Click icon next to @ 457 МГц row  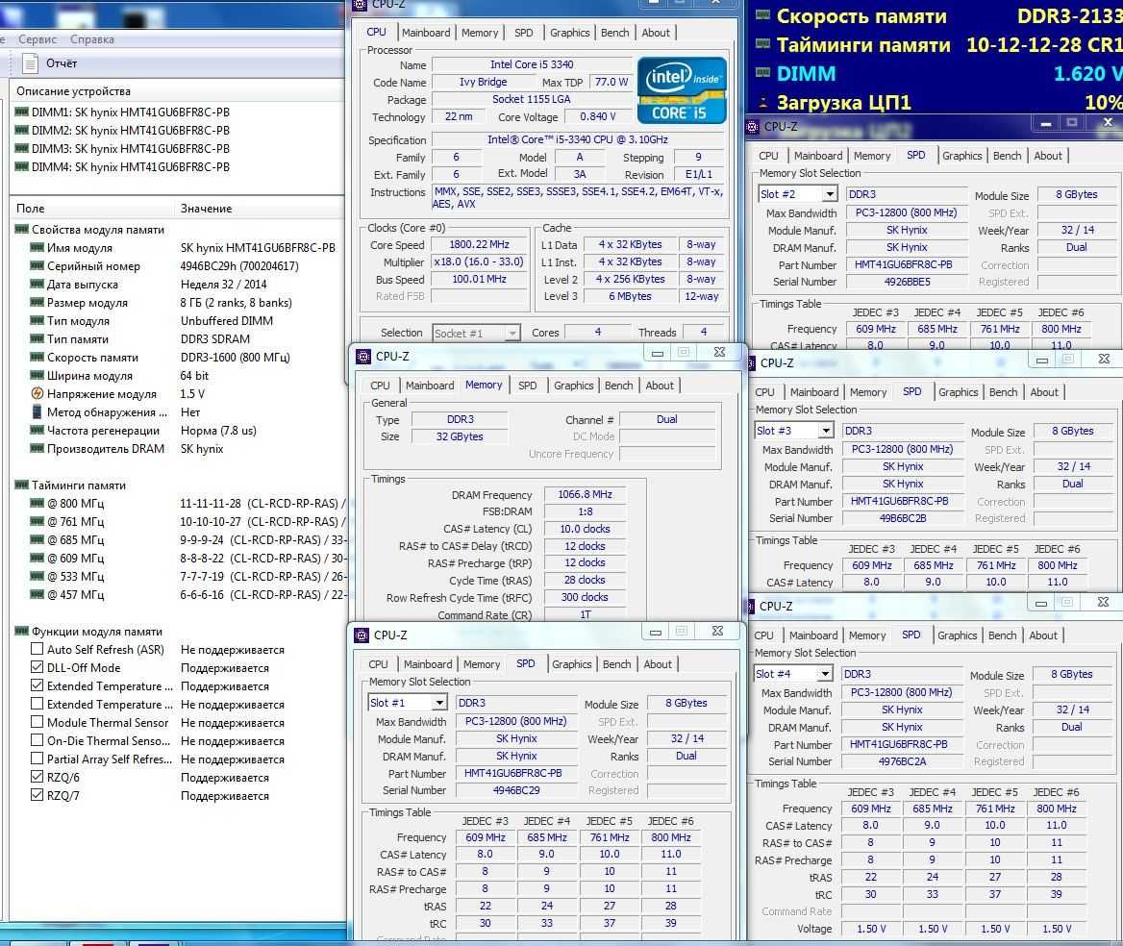[37, 594]
